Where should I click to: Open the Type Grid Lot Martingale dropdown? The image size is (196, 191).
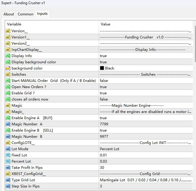coord(145,180)
